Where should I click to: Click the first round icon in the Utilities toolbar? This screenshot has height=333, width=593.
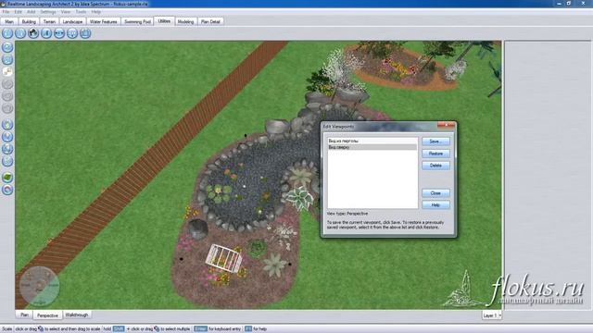click(7, 33)
